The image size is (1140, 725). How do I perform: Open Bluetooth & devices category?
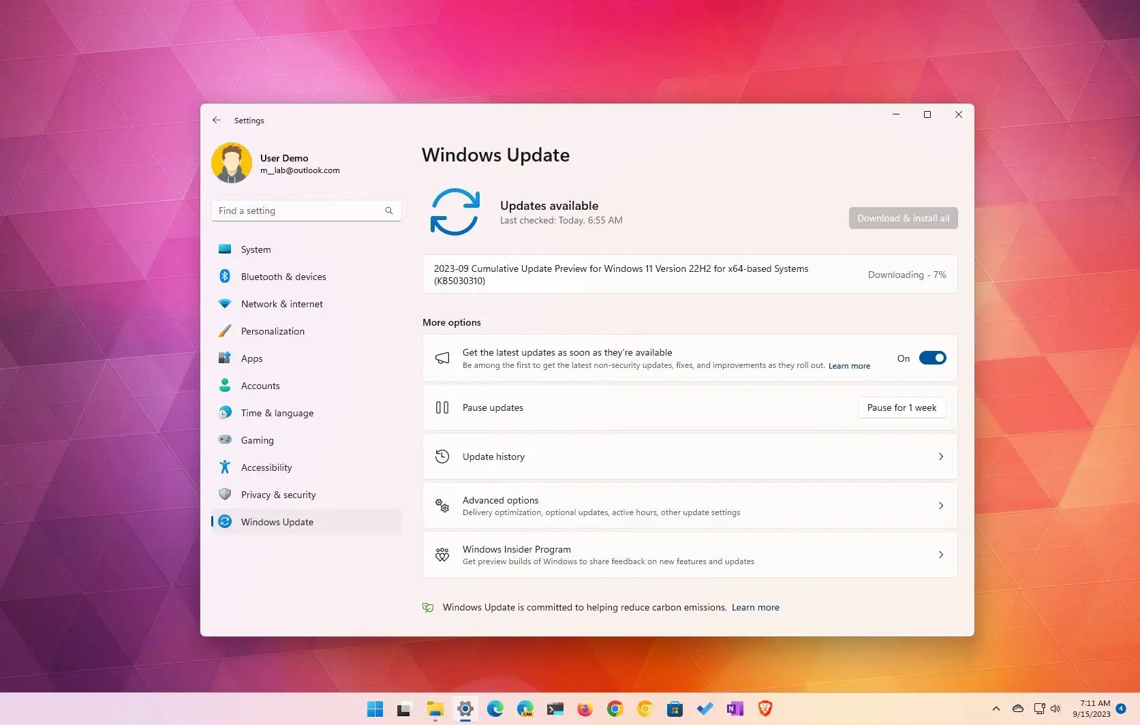(306, 277)
